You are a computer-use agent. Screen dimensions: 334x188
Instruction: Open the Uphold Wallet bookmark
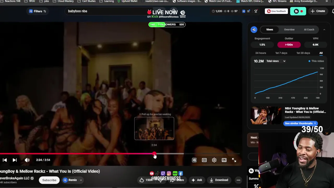point(127,1)
